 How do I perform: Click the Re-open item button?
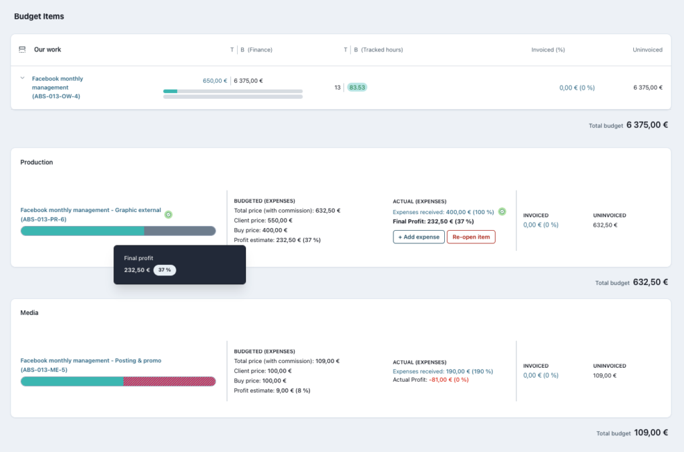(471, 237)
